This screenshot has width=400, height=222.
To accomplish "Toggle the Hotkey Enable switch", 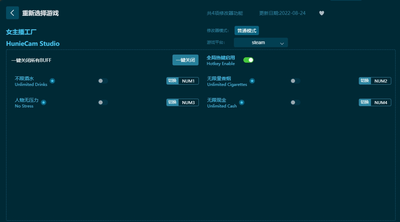I will (248, 60).
